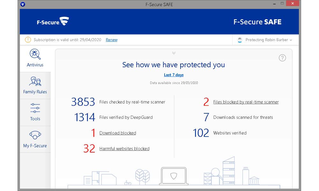Click the laptop shield illustration
The height and width of the screenshot is (191, 319).
(x=174, y=176)
